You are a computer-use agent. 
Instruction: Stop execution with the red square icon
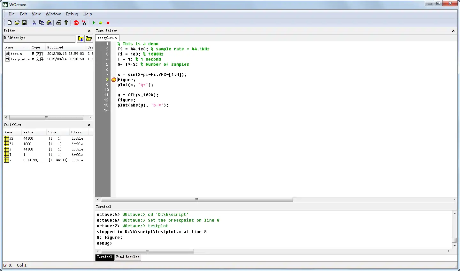[108, 23]
